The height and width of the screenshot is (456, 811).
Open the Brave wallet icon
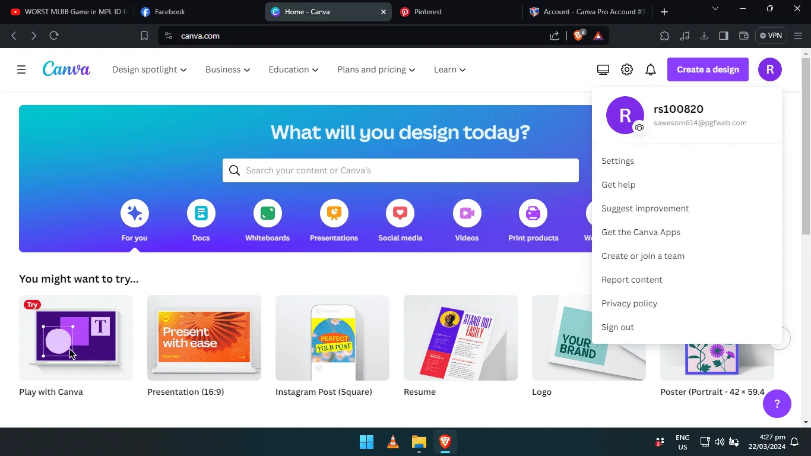(743, 36)
